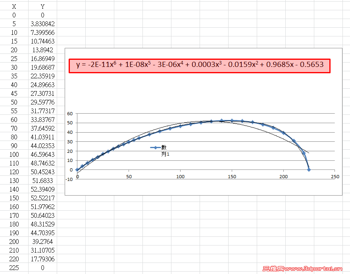Click the cell containing 7.399566
Screen dimensions: 350x274
[x=42, y=32]
